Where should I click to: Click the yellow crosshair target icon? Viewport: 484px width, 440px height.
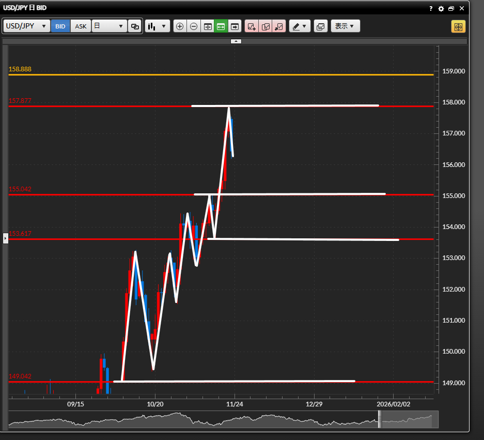point(458,26)
